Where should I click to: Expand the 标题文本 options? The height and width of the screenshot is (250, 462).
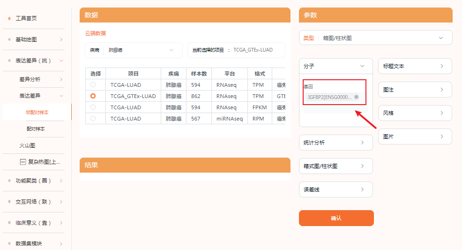coord(415,66)
